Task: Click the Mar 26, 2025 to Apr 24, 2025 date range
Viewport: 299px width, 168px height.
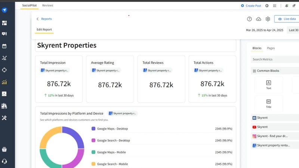Action: click(x=265, y=30)
